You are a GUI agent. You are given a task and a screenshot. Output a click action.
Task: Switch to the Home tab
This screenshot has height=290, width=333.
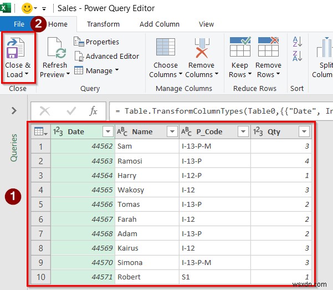pyautogui.click(x=58, y=24)
